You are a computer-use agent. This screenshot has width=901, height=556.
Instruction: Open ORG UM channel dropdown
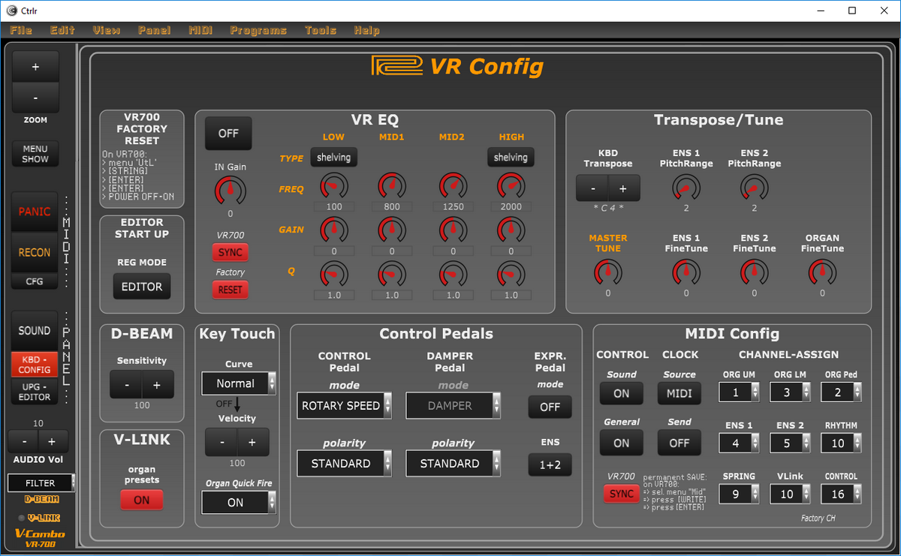738,392
